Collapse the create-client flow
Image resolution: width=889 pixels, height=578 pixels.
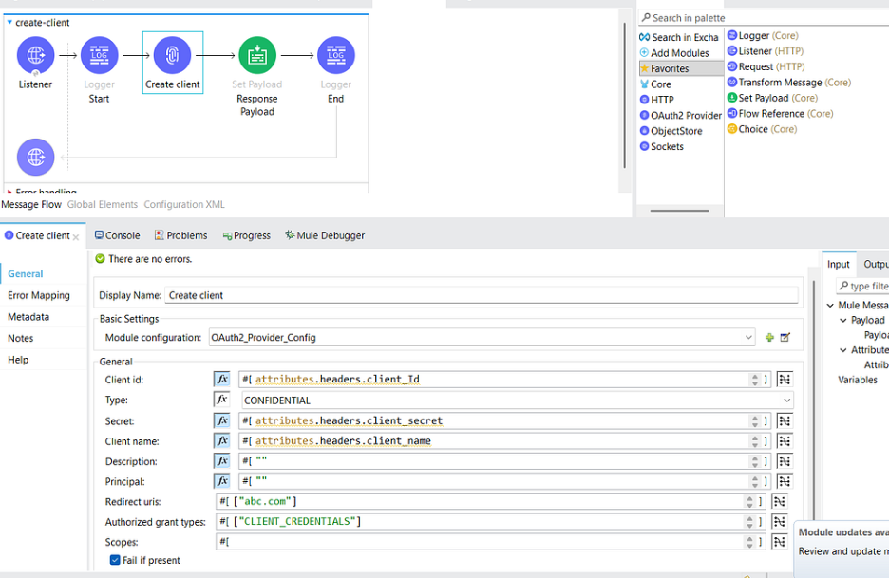(x=9, y=22)
